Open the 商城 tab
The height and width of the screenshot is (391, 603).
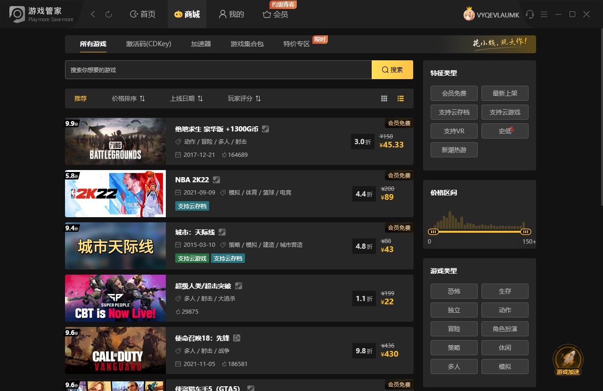click(187, 15)
